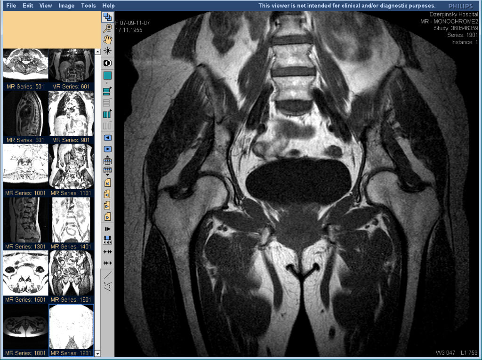The height and width of the screenshot is (360, 482).
Task: Choose the brightness/contrast window level tool
Action: [x=107, y=51]
